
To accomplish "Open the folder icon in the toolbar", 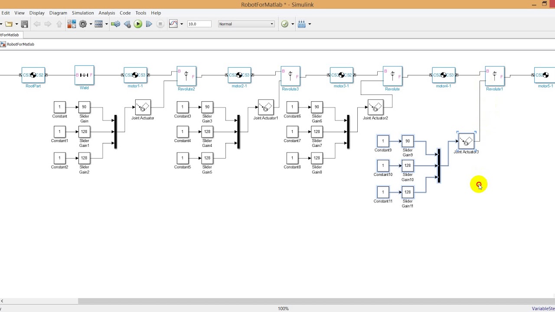I will (x=9, y=24).
